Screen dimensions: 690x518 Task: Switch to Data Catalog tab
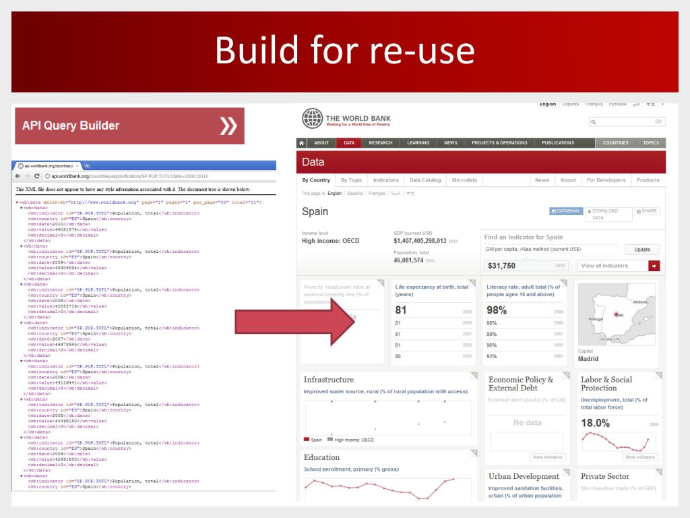point(425,180)
